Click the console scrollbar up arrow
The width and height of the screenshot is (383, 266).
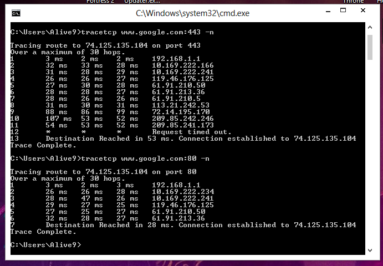pos(370,27)
